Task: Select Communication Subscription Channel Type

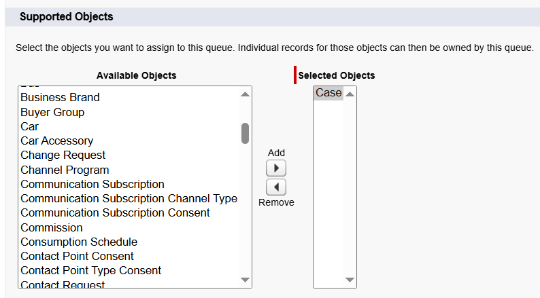Action: pyautogui.click(x=129, y=198)
